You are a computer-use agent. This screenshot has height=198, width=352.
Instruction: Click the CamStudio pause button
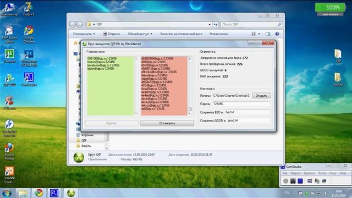point(293,181)
